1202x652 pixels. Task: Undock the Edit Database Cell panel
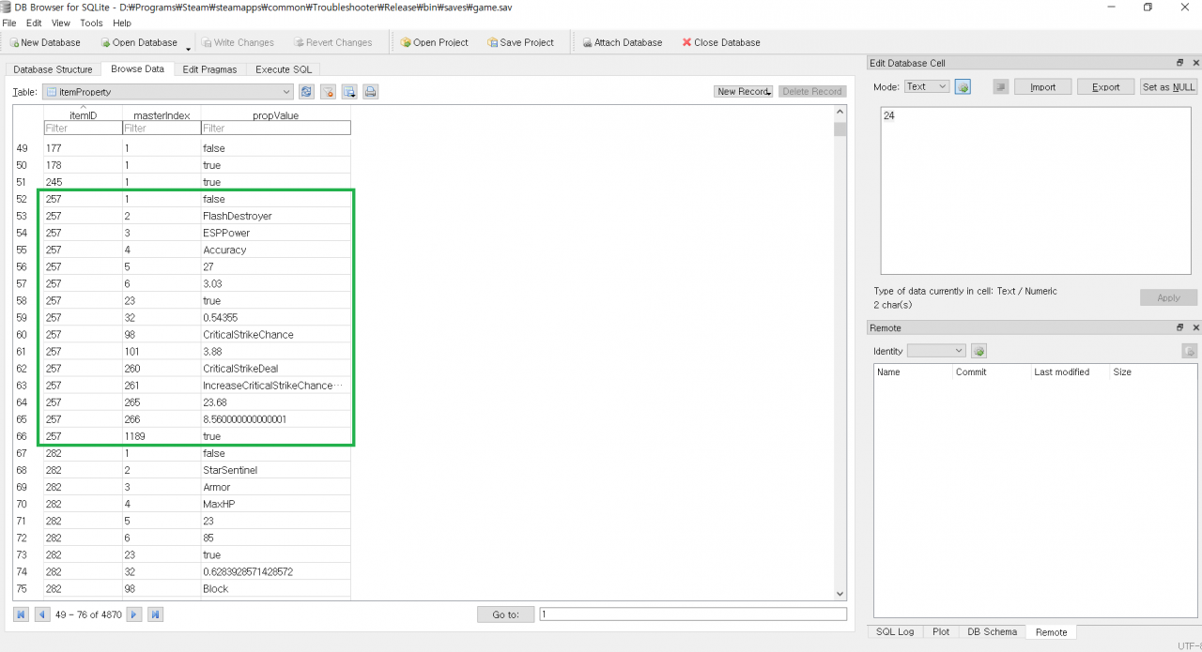1180,63
